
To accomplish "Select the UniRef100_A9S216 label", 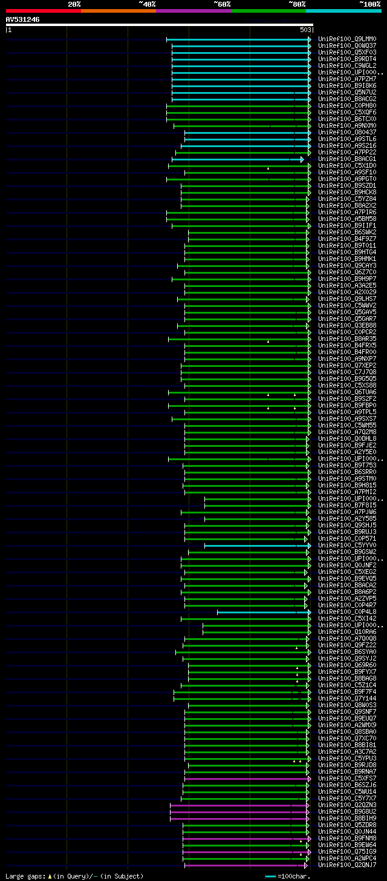I will [x=347, y=145].
